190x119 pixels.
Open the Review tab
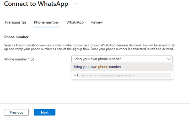tap(97, 22)
